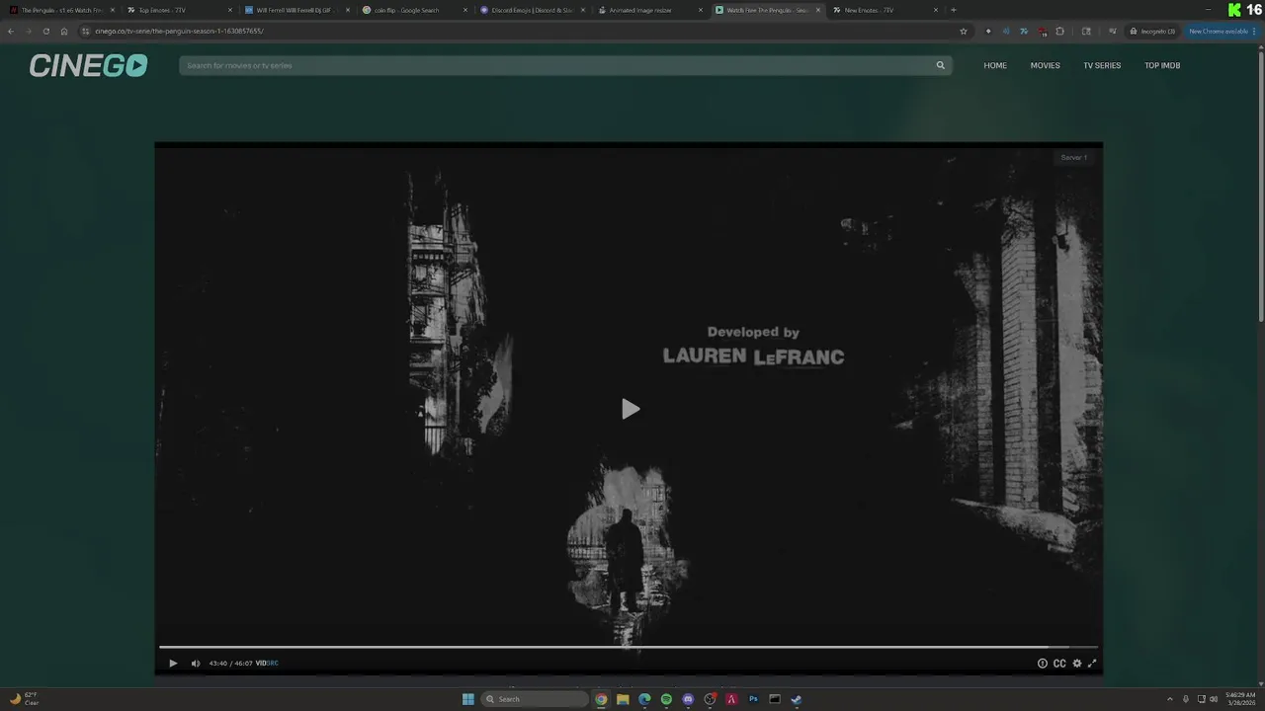
Task: Click the large center play button
Action: 631,409
